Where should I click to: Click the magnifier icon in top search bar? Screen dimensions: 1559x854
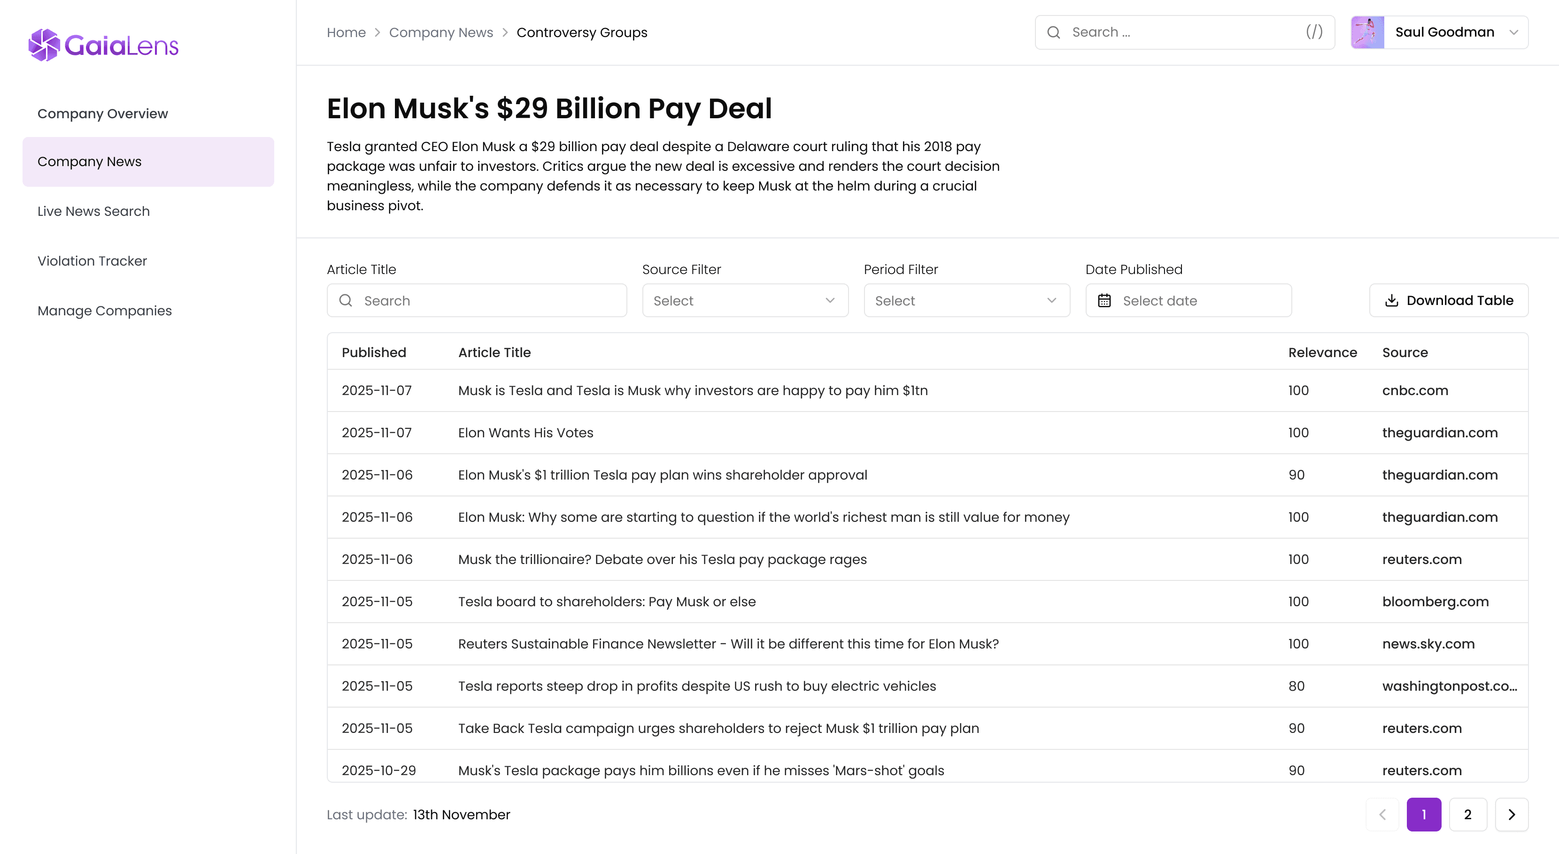point(1054,33)
